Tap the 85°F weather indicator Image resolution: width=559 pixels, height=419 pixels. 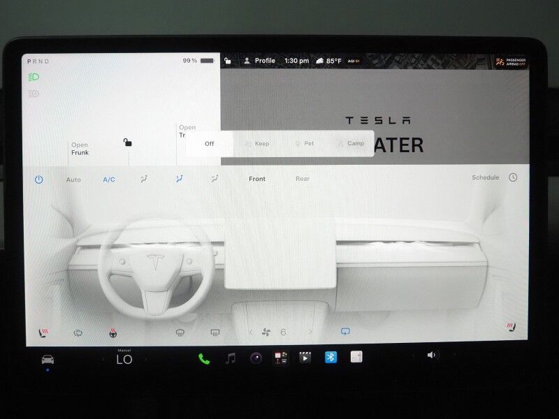click(x=328, y=61)
